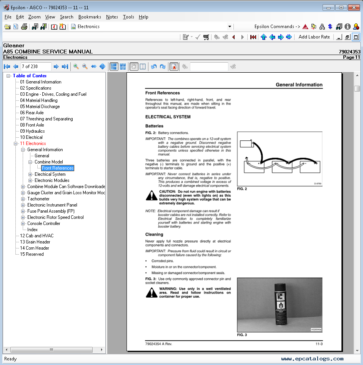Zoom out of the page
The image size is (363, 365).
tap(85, 67)
